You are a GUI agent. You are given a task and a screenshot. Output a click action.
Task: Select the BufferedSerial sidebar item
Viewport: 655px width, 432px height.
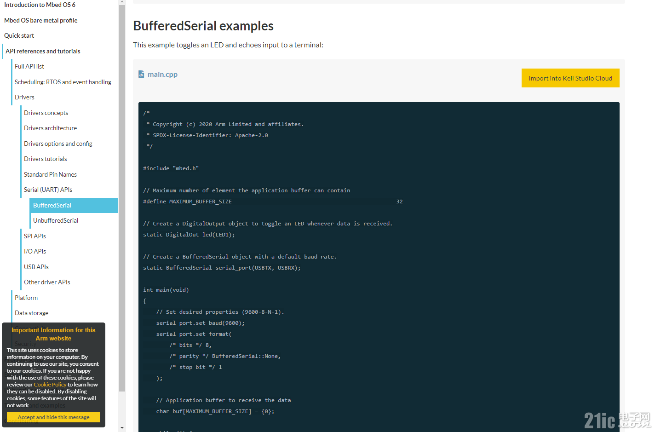[74, 205]
